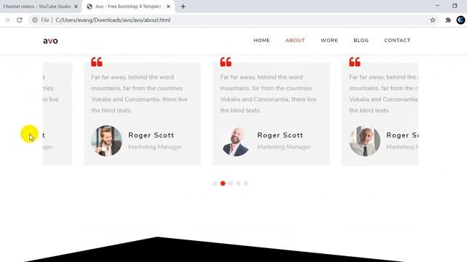467x262 pixels.
Task: Open the Extensions puzzle icon
Action: (x=448, y=20)
